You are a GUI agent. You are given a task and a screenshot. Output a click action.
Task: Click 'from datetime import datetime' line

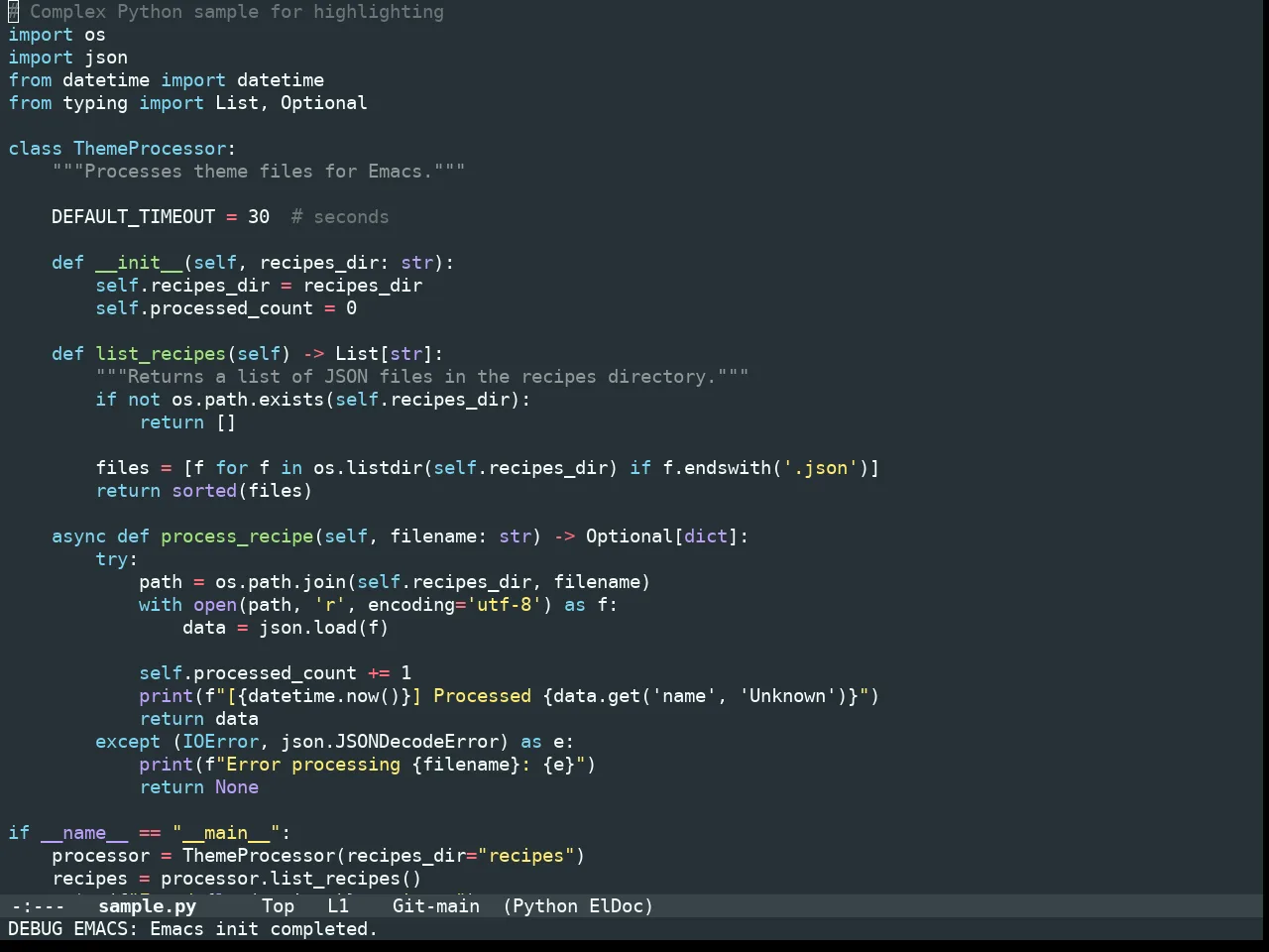166,80
